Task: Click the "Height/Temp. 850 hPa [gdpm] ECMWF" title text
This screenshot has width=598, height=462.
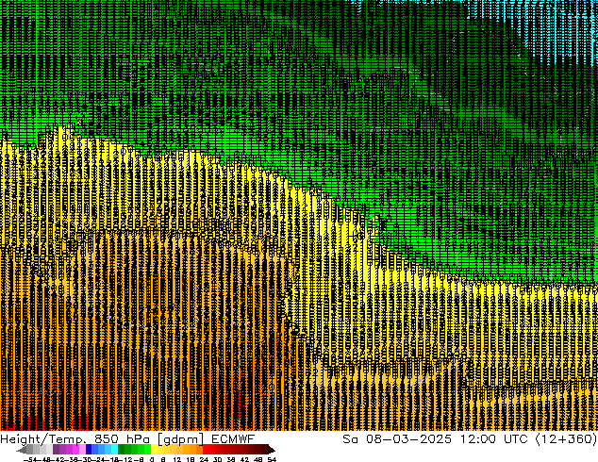Action: click(127, 438)
